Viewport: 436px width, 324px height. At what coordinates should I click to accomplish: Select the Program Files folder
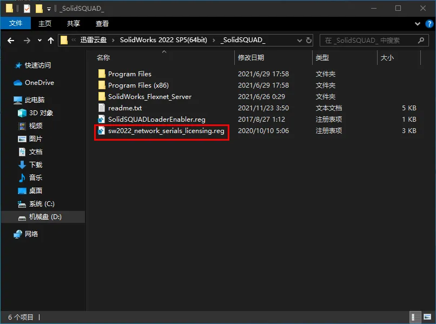click(x=130, y=74)
